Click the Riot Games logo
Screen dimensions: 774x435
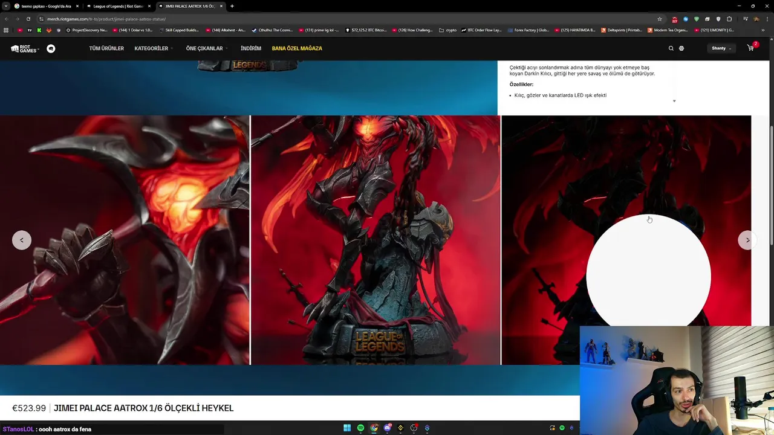pyautogui.click(x=24, y=48)
